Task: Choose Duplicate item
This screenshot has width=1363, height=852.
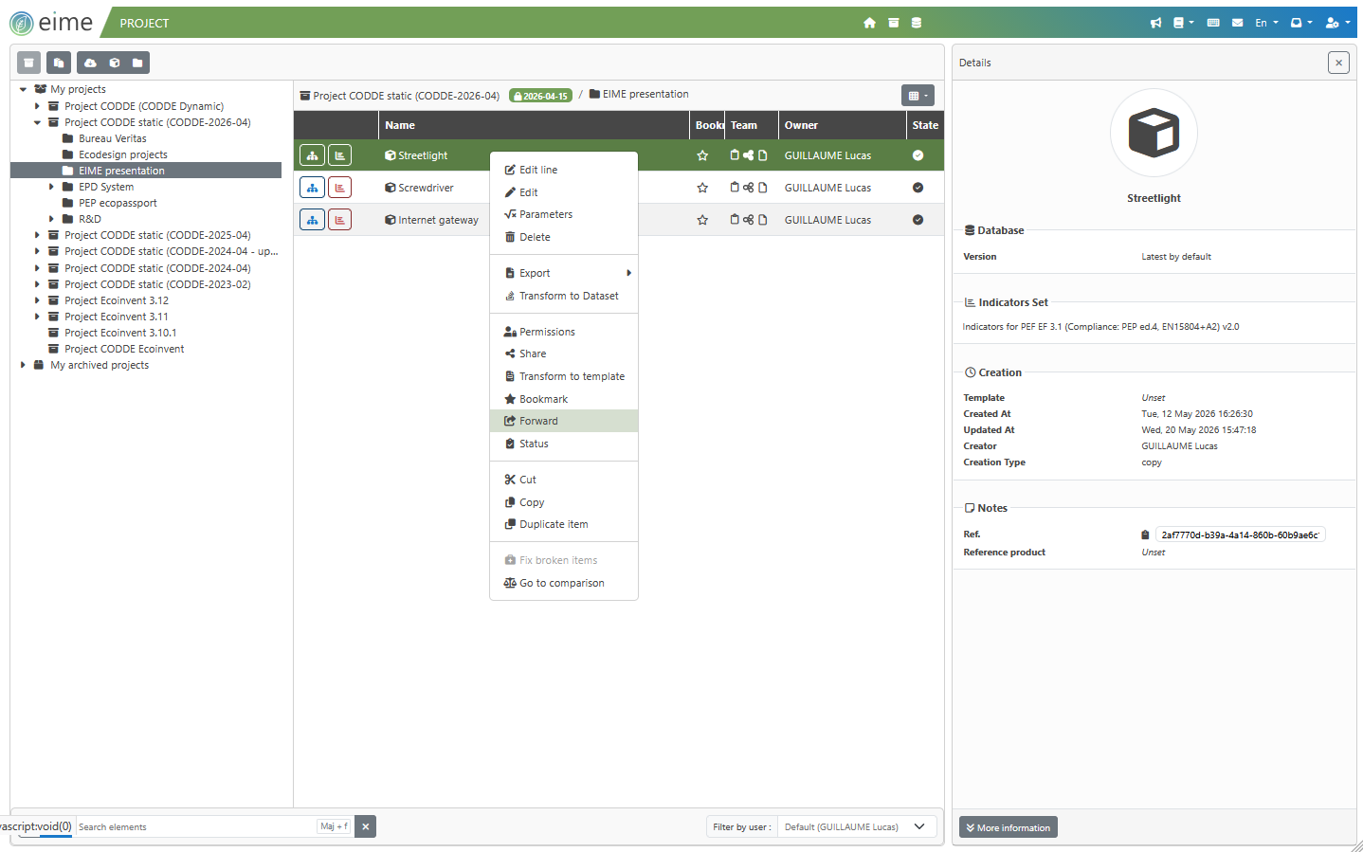Action: (x=564, y=524)
